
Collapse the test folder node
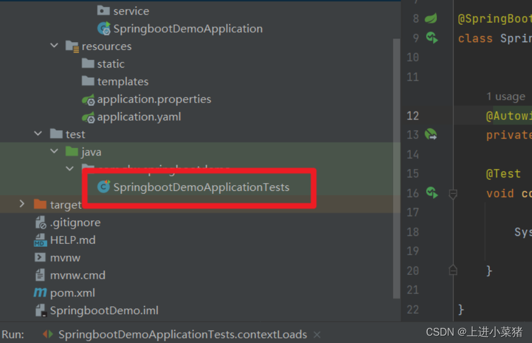38,134
